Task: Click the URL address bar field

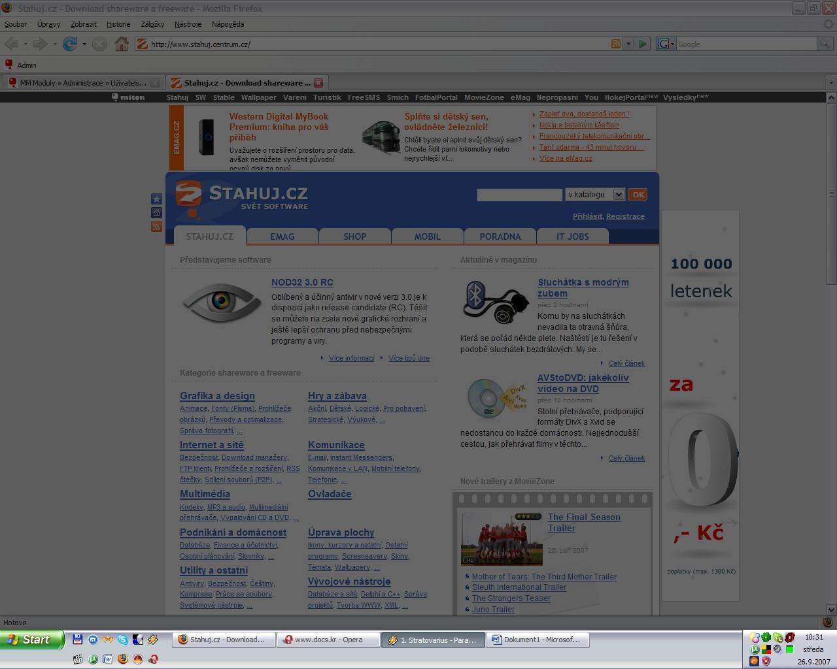Action: click(379, 44)
